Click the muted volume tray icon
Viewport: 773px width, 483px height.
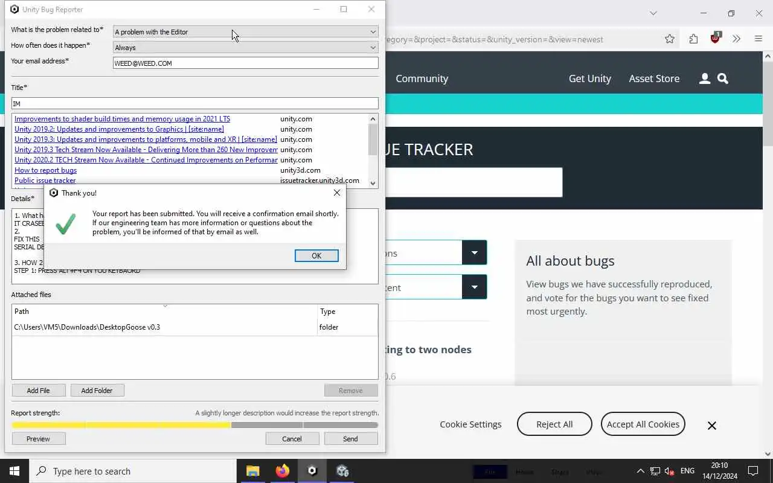click(669, 471)
